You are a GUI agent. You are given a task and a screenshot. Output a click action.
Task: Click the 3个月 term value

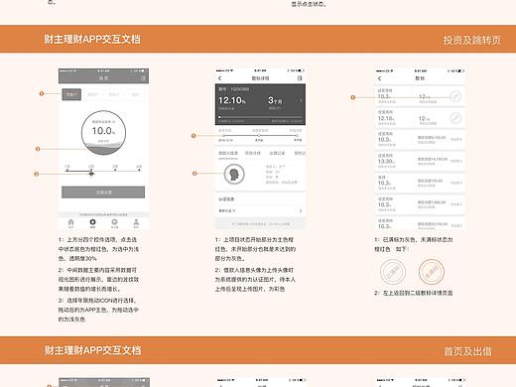[x=275, y=100]
